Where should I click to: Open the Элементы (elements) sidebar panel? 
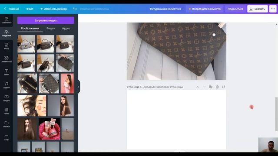pos(7,59)
